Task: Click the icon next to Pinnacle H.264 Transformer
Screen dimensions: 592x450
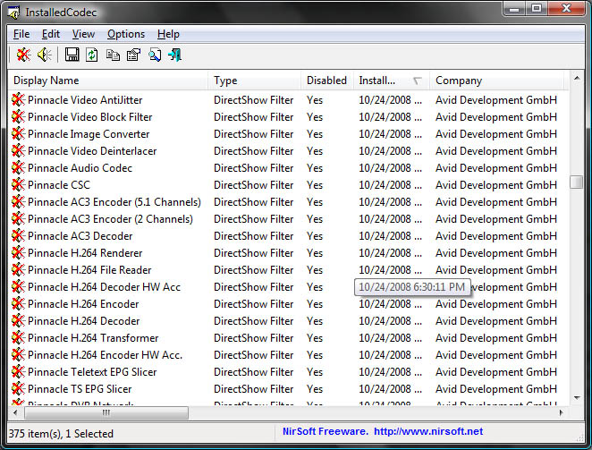Action: [x=18, y=338]
